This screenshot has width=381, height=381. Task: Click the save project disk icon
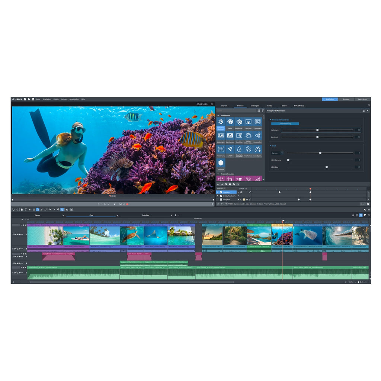(x=33, y=99)
